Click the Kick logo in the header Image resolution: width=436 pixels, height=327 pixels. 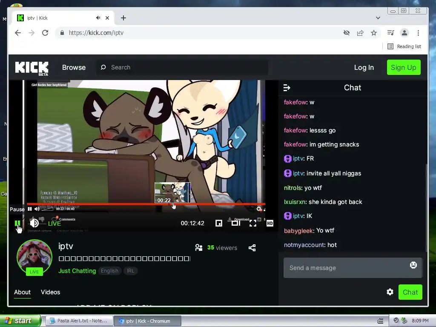32,68
